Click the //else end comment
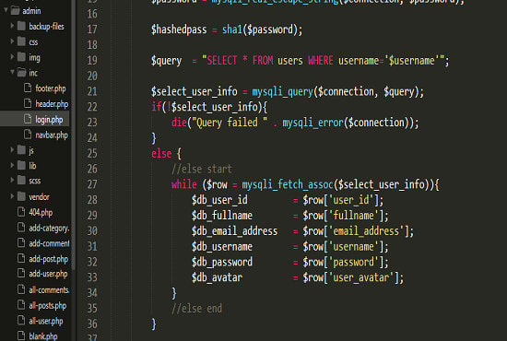The image size is (507, 341). point(196,309)
